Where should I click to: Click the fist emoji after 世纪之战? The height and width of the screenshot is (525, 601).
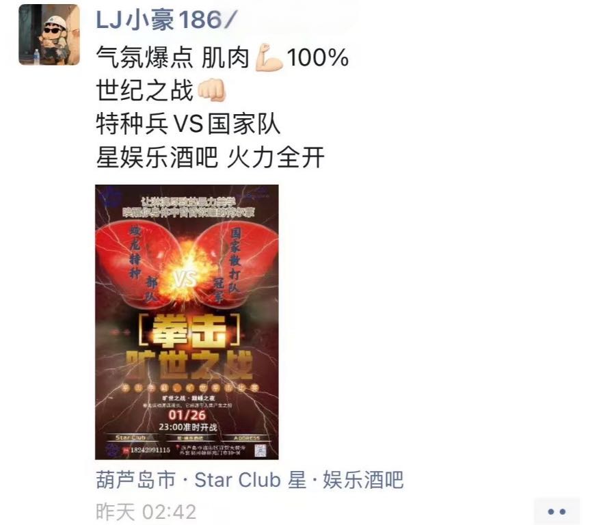[211, 90]
